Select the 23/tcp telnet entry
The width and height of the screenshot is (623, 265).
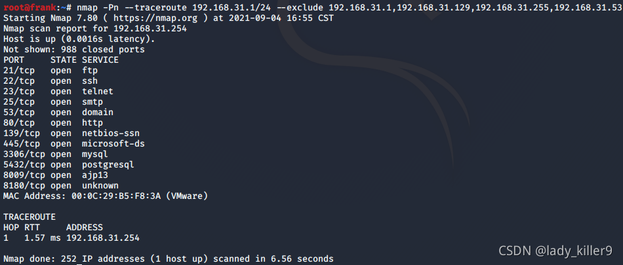pos(58,91)
